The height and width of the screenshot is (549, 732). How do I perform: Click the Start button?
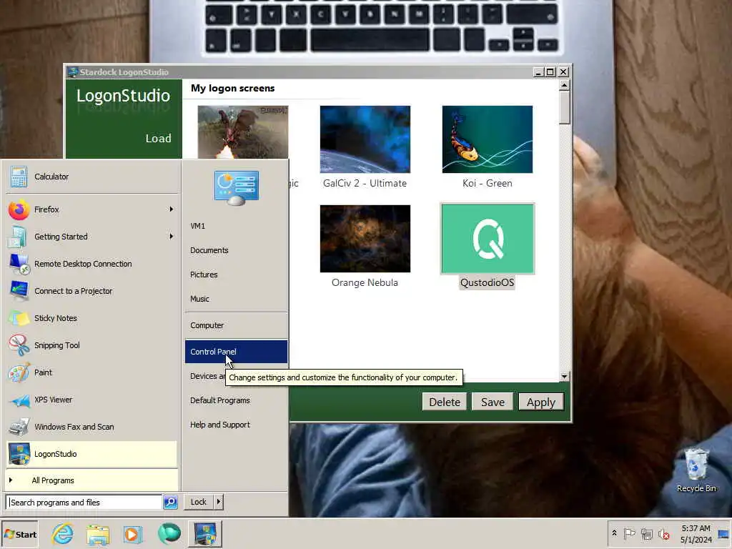19,535
